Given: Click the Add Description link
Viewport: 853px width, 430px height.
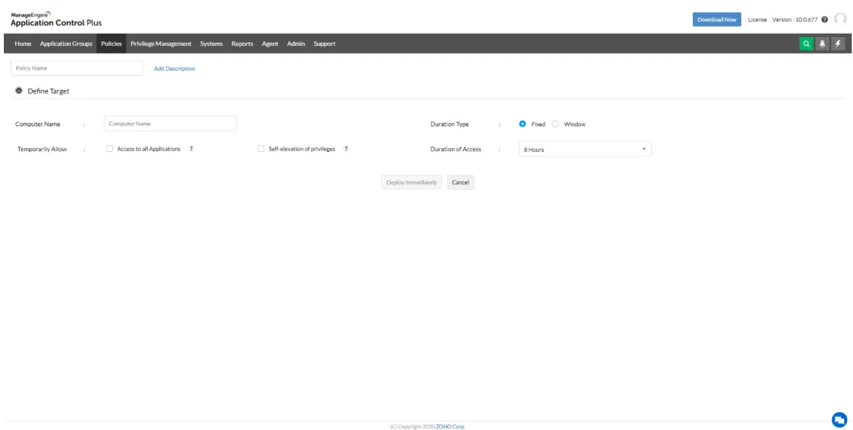Looking at the screenshot, I should [174, 68].
